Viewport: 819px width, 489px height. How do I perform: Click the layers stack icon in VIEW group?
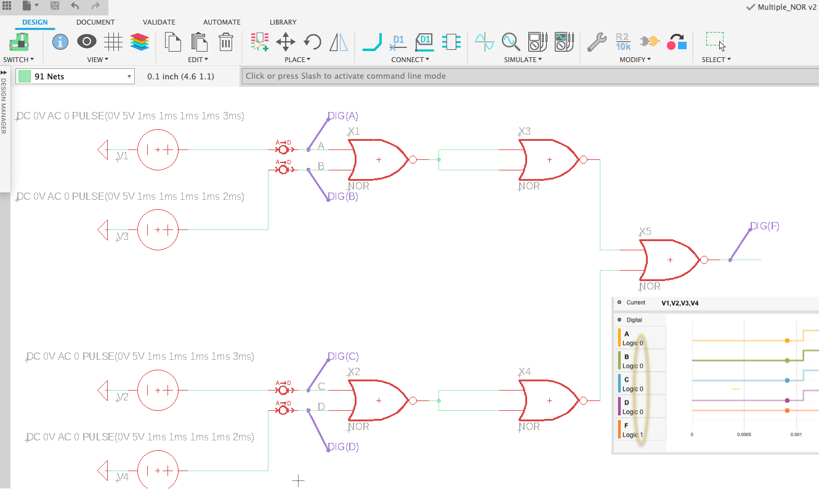(140, 42)
